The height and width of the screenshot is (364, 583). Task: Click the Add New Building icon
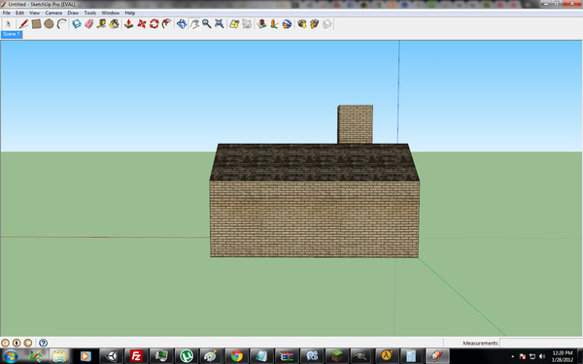pos(261,24)
